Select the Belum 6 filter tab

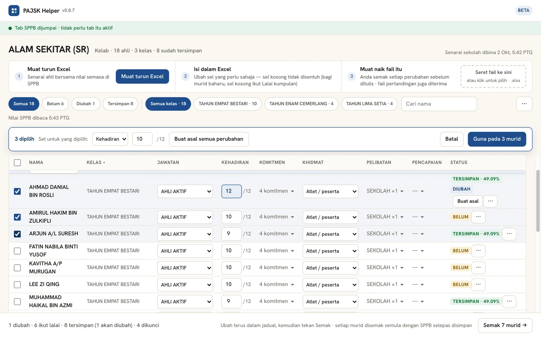click(55, 104)
